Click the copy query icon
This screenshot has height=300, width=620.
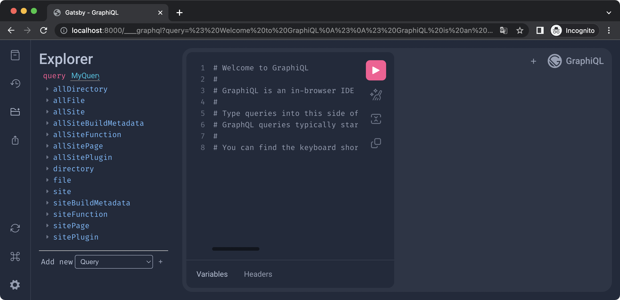click(376, 143)
